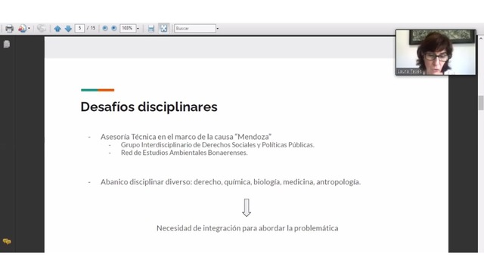Open the Buscar search options dropdown

pos(218,29)
